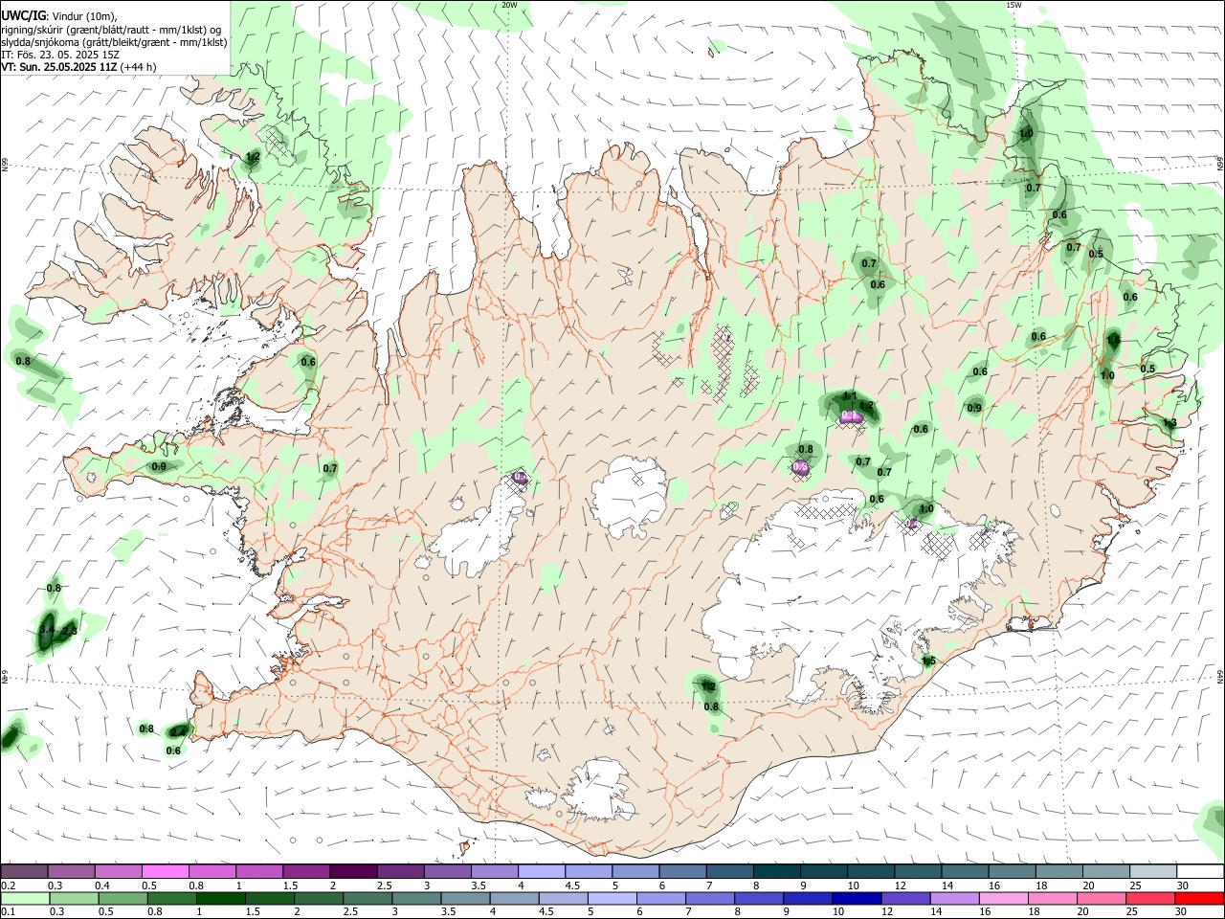Click the '2.3' precipitation value offshore
Screen dimensions: 1225x919
(x=69, y=631)
